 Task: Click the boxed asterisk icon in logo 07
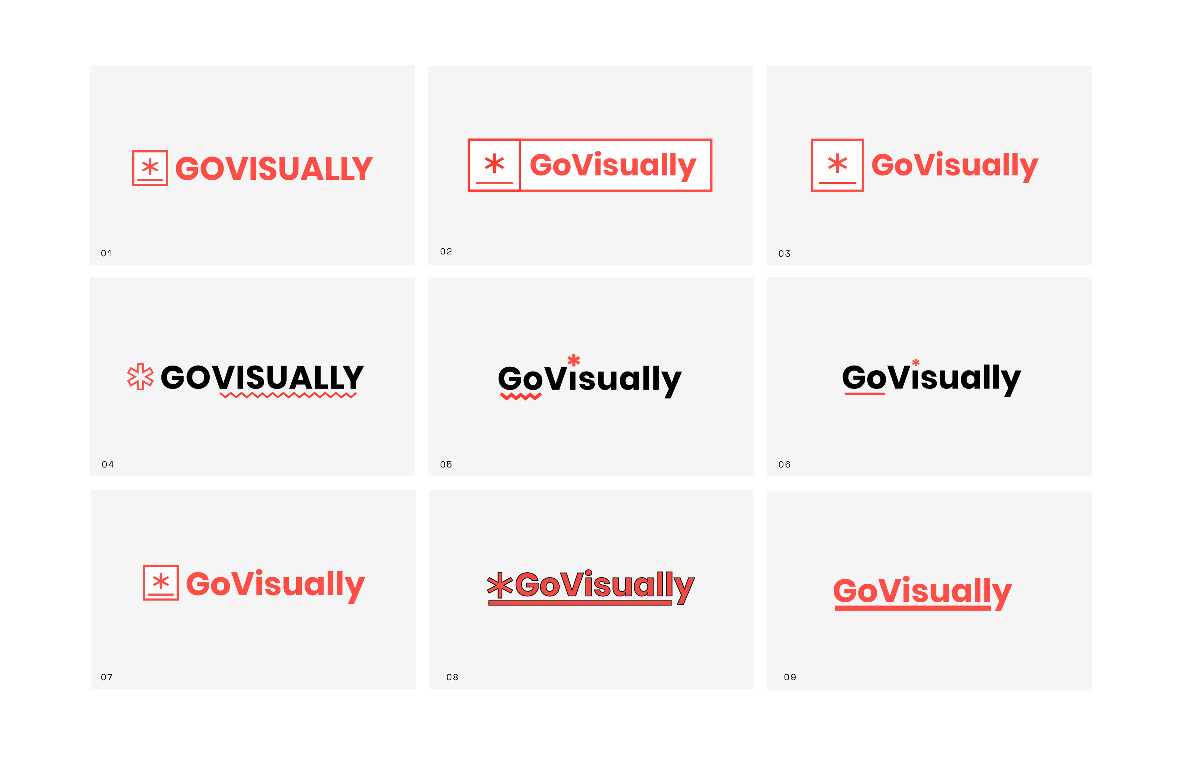(x=161, y=582)
